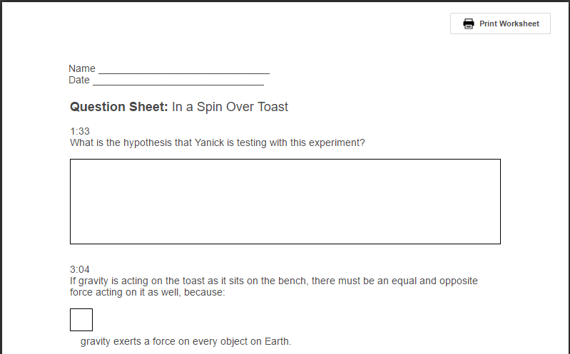The image size is (570, 354).
Task: Click the 3:04 timestamp
Action: 80,269
